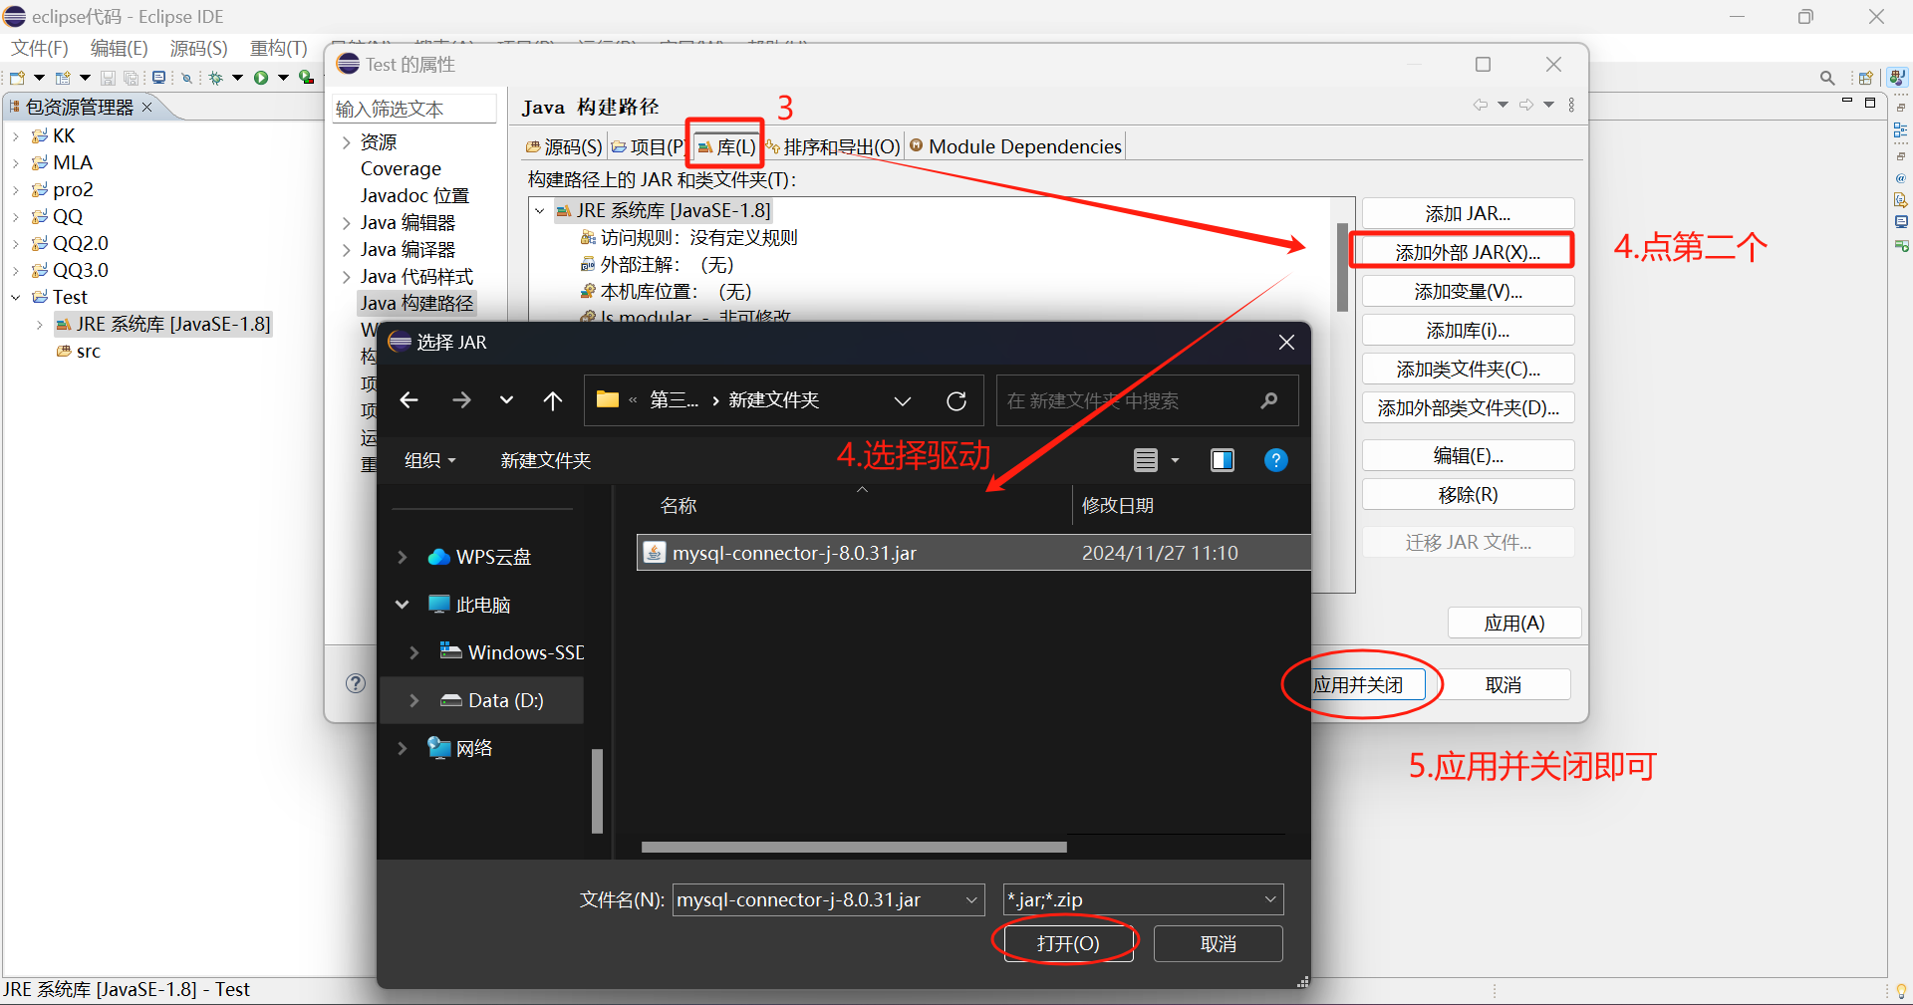The height and width of the screenshot is (1005, 1913).
Task: Switch to the 排序和导出(O) tab
Action: 833,146
